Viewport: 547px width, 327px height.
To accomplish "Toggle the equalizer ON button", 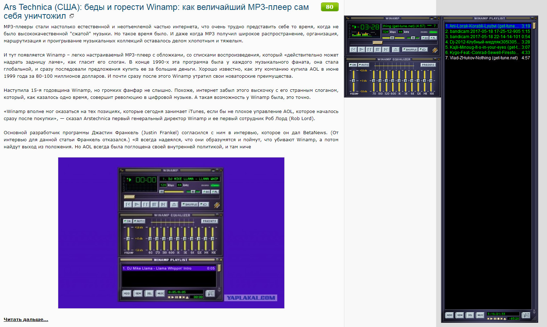I will 353,65.
